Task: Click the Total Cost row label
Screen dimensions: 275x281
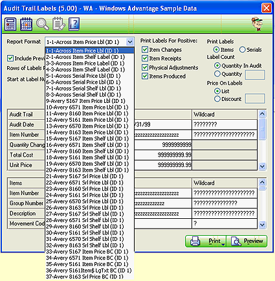Action: [21, 155]
